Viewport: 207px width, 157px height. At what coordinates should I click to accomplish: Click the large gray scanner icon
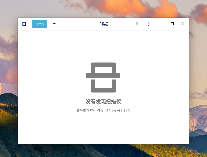103,78
